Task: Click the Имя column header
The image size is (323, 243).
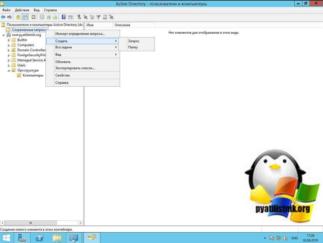Action: click(x=98, y=25)
